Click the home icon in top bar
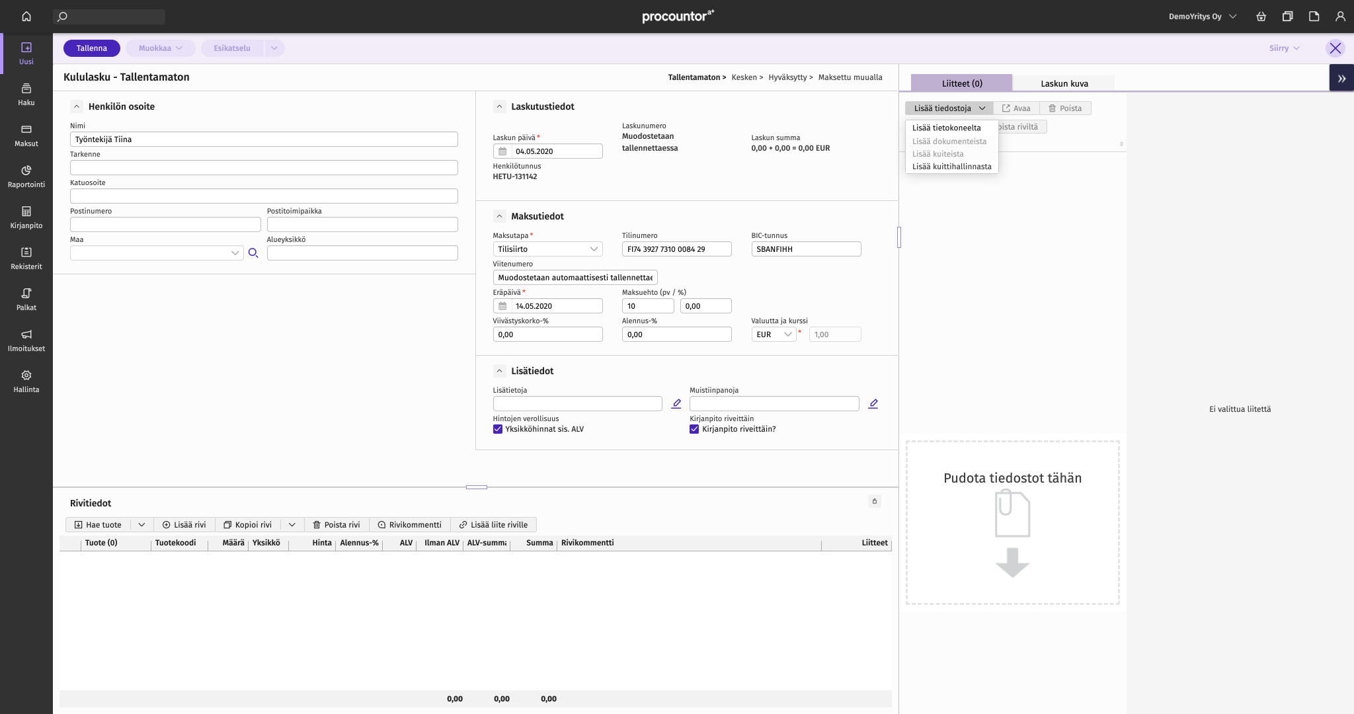 (x=26, y=17)
